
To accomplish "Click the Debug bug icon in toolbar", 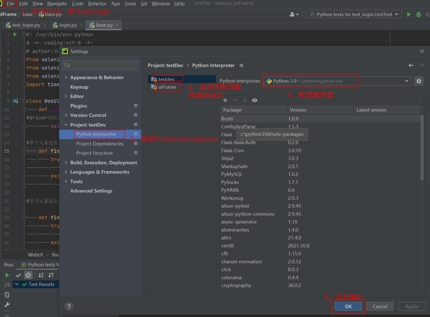I will click(x=419, y=14).
